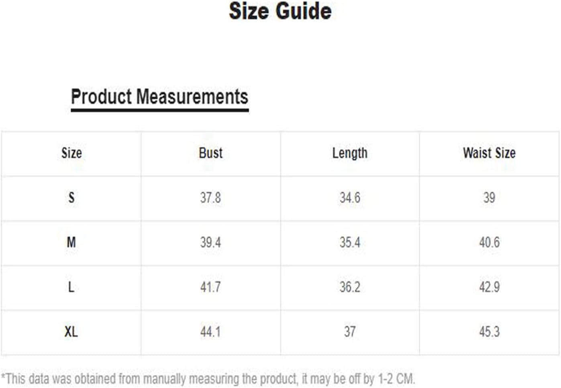Select the XL size row label
The image size is (561, 388).
(71, 332)
